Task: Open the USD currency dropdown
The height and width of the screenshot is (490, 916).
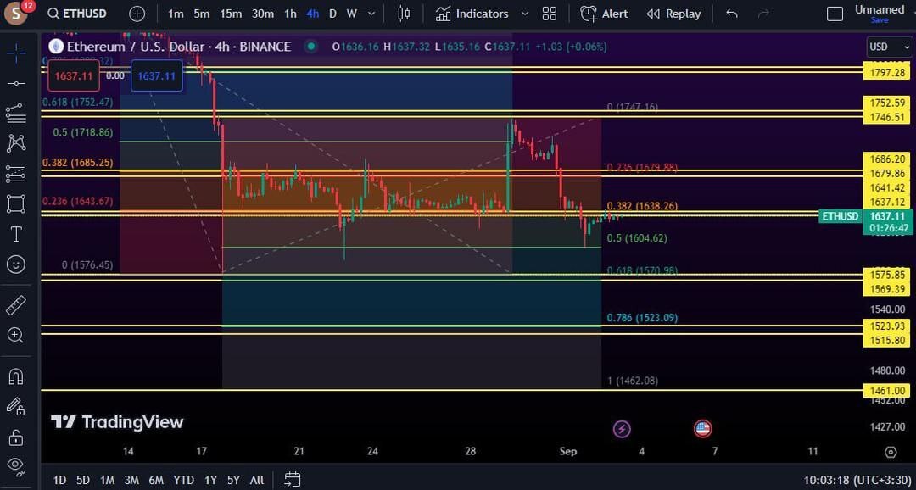Action: click(x=889, y=47)
